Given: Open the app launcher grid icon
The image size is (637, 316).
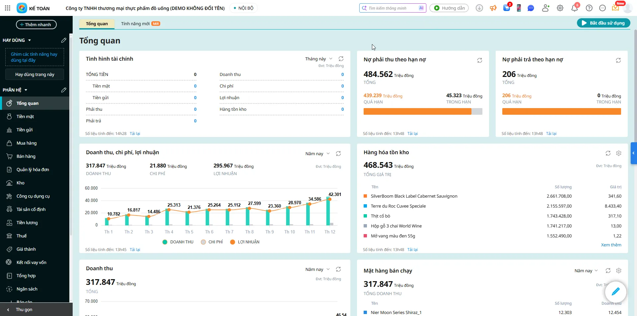Looking at the screenshot, I should (8, 8).
